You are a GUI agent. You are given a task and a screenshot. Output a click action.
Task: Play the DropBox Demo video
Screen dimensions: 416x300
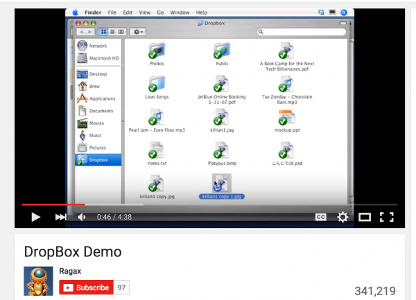[36, 217]
